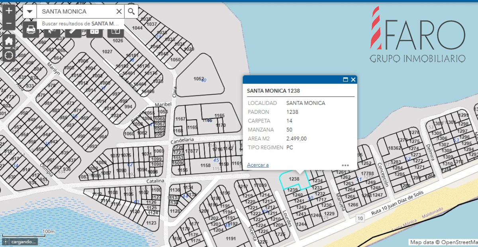
Task: Select the Marilyn street label
Action: pos(53,69)
